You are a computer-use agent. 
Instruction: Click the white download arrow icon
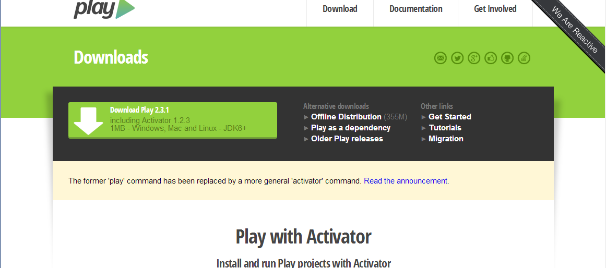click(x=89, y=121)
